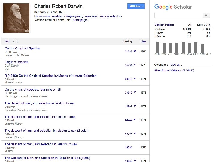The height and width of the screenshot is (162, 216).
Task: Open 'Origin of species' by CMA Darwin
Action: [16, 62]
